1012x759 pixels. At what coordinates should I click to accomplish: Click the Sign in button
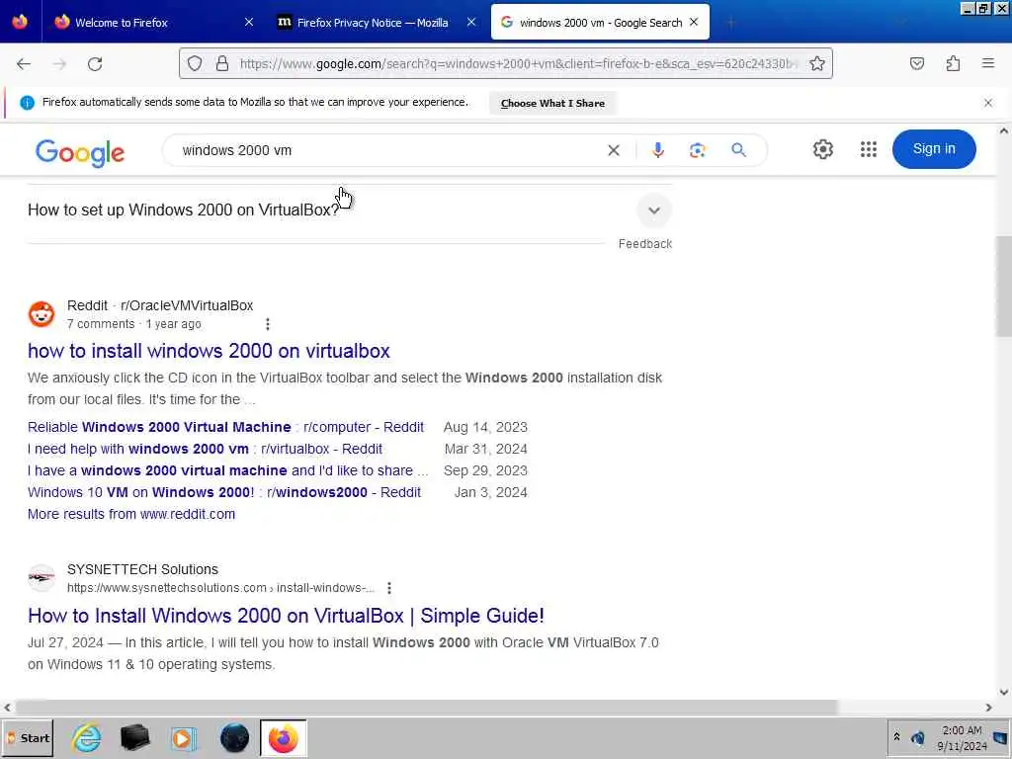[934, 149]
